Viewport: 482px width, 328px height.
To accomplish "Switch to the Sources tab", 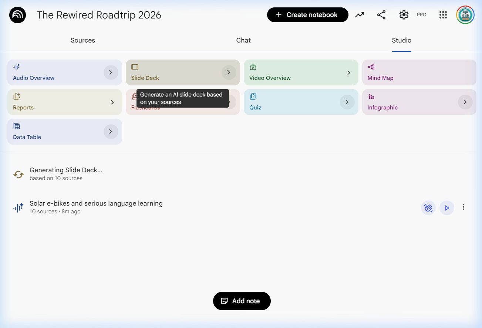I will (x=83, y=40).
